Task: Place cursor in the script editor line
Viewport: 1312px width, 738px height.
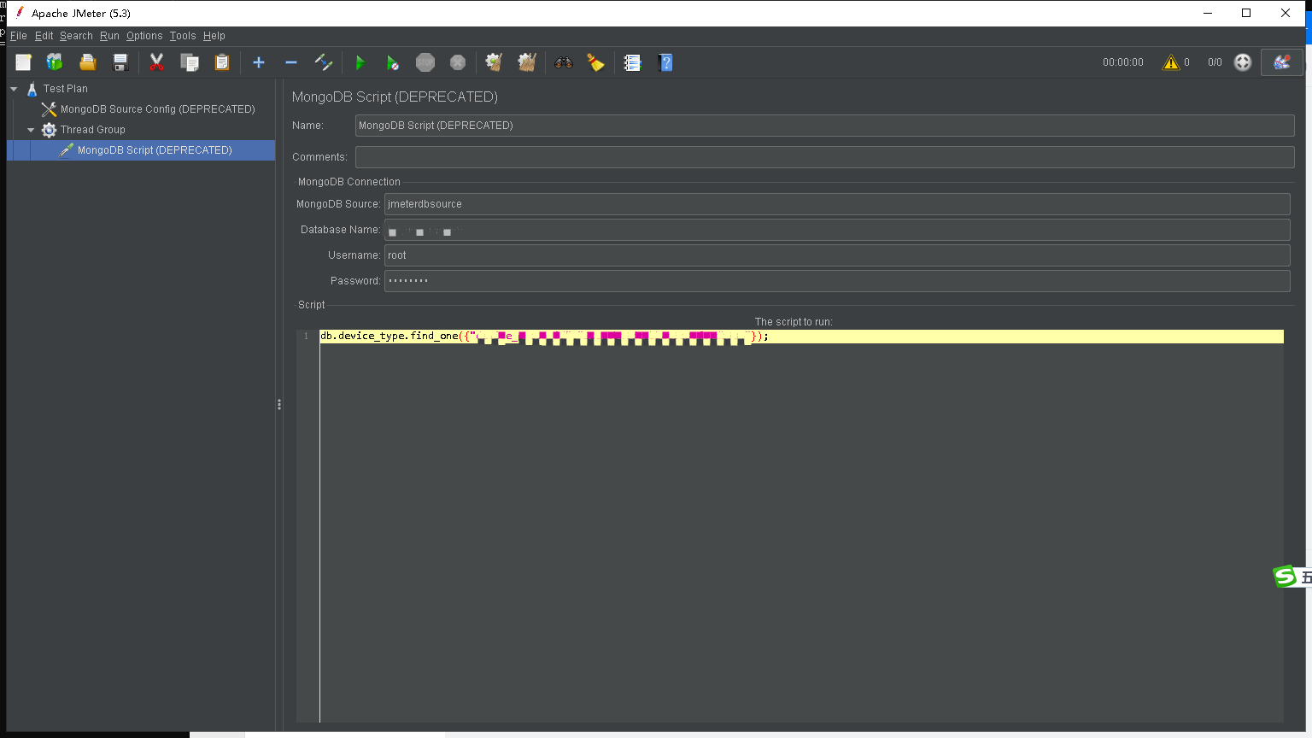Action: (801, 337)
